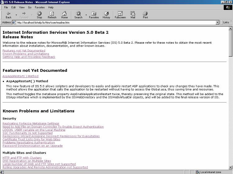
Task: Stop page loading with Stop button
Action: 39,15
